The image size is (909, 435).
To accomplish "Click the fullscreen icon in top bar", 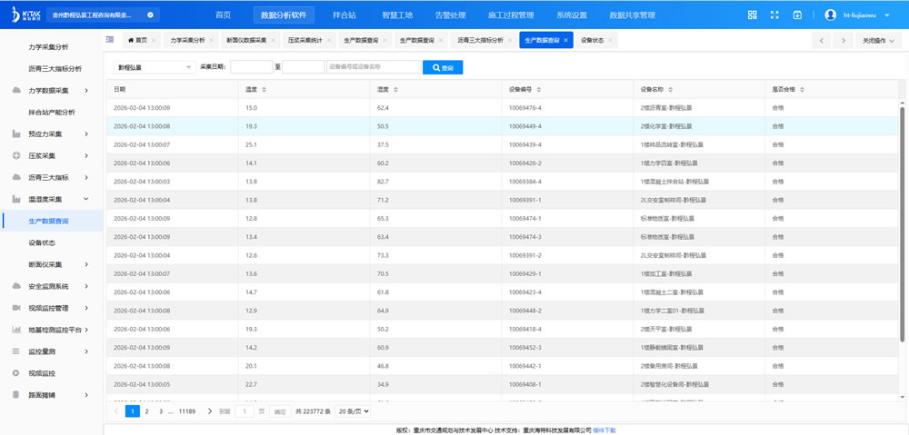I will pos(774,15).
